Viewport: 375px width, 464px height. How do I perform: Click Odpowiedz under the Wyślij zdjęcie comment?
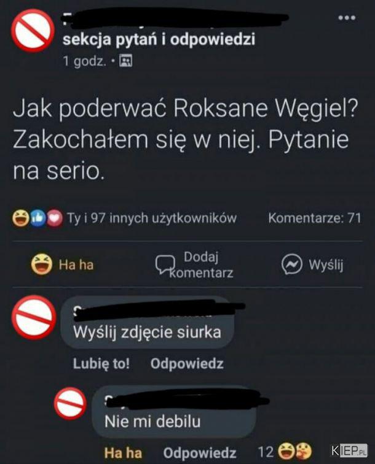(187, 363)
